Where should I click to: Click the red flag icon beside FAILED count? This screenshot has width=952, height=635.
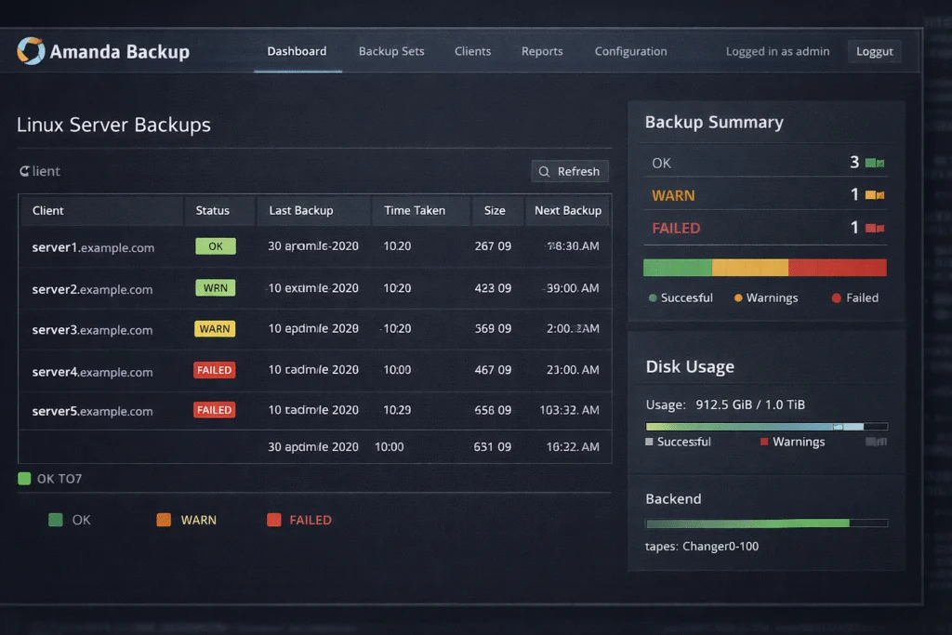coord(874,228)
